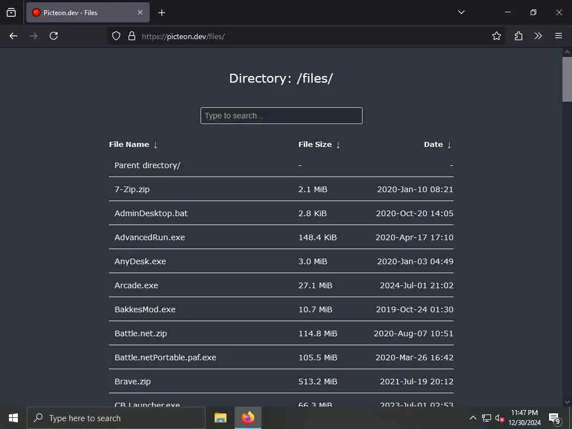Viewport: 572px width, 429px height.
Task: Select the Picteon.dev - Files tab
Action: click(88, 12)
